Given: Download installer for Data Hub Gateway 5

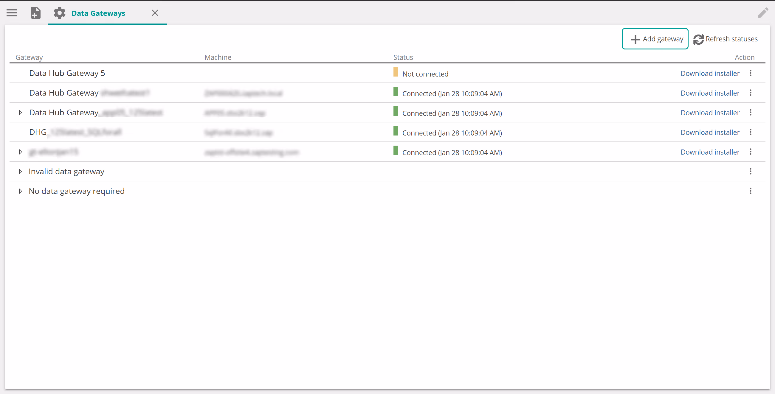Looking at the screenshot, I should pos(710,74).
